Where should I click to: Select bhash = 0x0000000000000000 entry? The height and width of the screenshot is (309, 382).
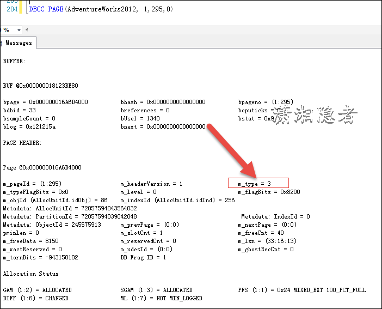pyautogui.click(x=163, y=102)
